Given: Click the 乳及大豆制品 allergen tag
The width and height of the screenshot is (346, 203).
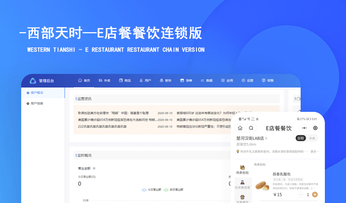Looking at the screenshot, I should click(x=296, y=180).
